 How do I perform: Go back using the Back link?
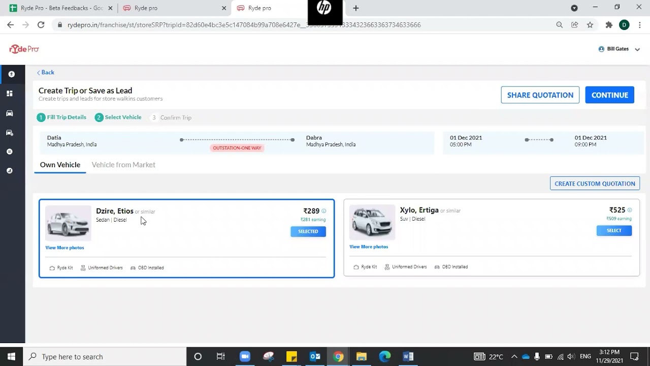tap(46, 72)
